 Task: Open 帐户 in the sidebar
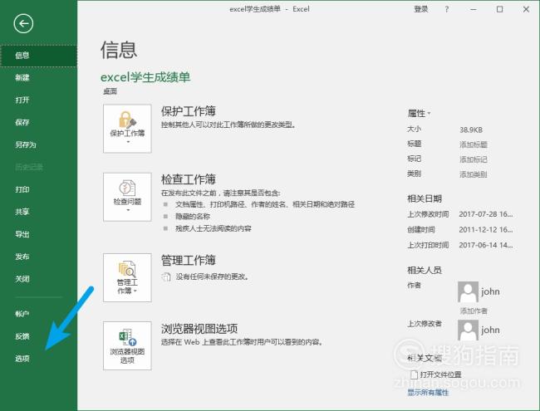[x=38, y=314]
